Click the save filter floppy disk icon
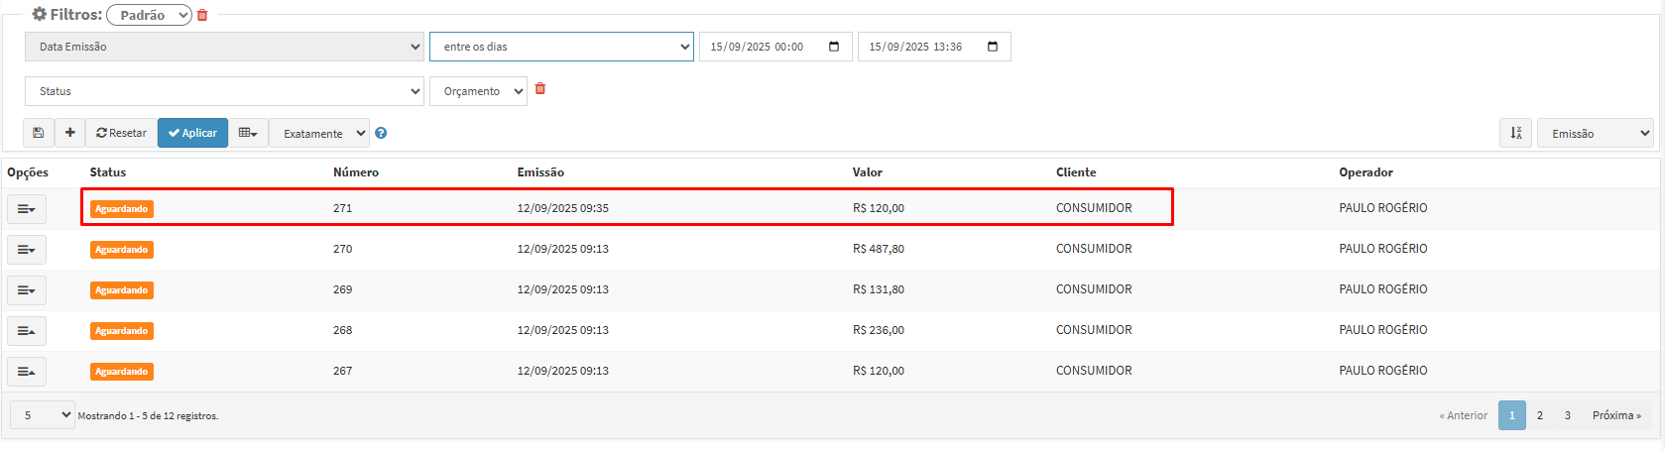Screen dimensions: 1665x450 pyautogui.click(x=38, y=133)
